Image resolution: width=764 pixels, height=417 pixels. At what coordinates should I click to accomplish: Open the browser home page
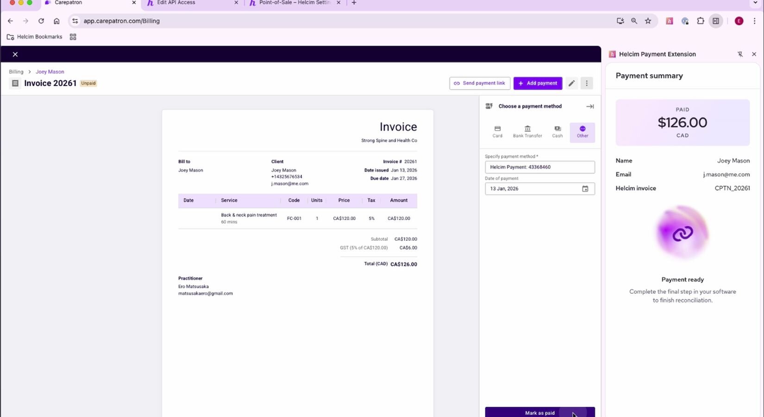coord(56,21)
